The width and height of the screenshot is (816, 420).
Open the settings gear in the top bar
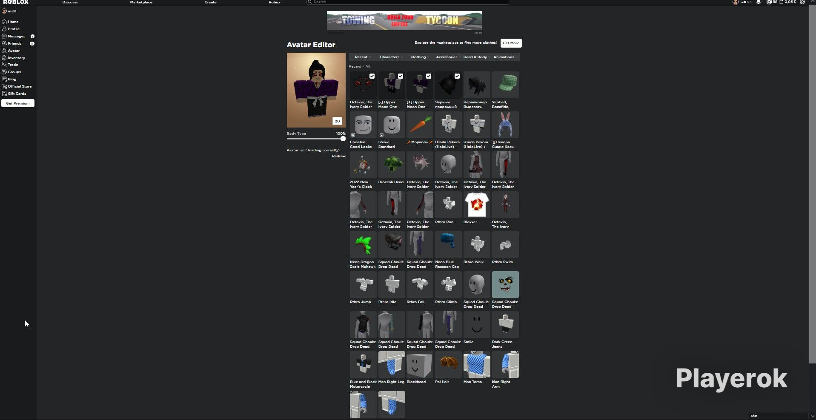point(802,2)
